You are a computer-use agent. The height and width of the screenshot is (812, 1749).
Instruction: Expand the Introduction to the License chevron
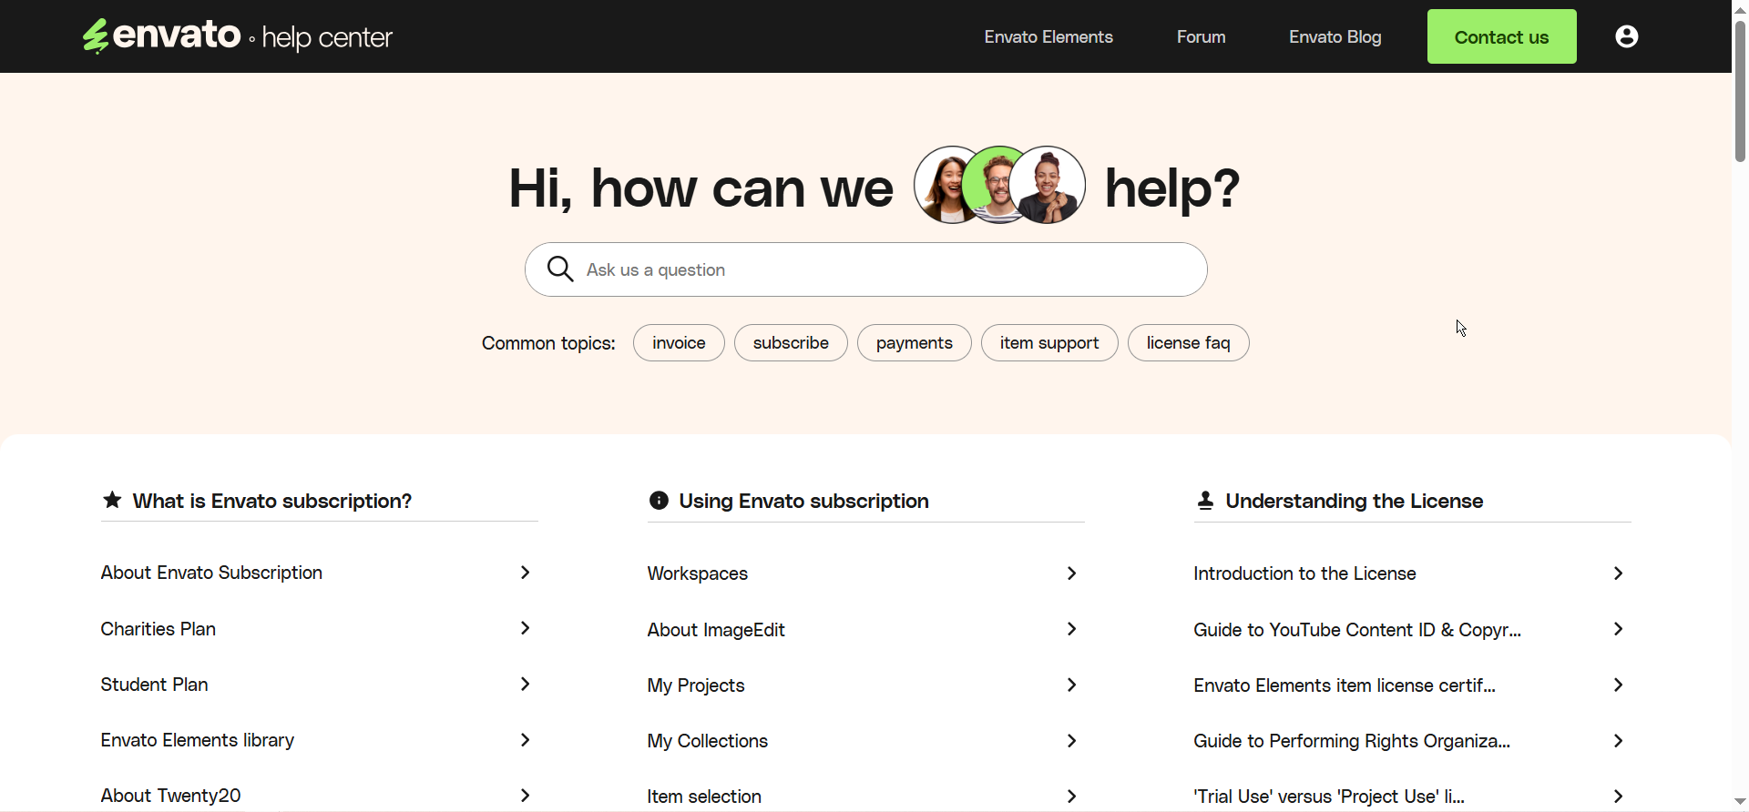(x=1618, y=573)
